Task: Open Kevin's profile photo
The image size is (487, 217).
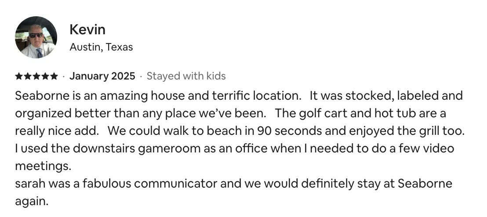Action: (36, 37)
